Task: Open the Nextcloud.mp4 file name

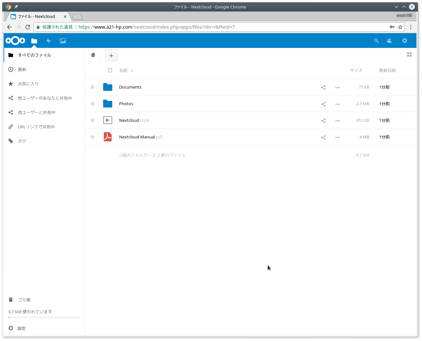Action: tap(134, 120)
